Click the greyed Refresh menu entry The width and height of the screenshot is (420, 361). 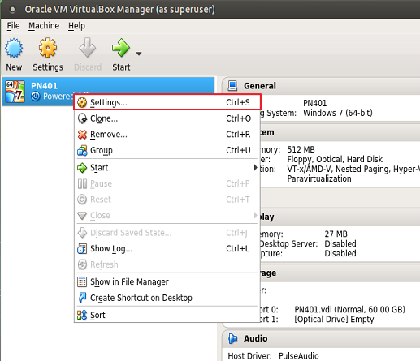(x=167, y=264)
